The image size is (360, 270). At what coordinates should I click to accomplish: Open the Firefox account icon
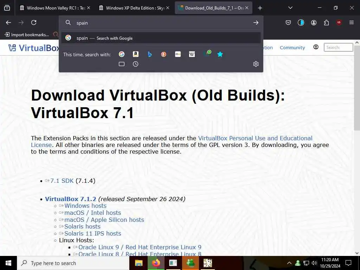pyautogui.click(x=314, y=22)
